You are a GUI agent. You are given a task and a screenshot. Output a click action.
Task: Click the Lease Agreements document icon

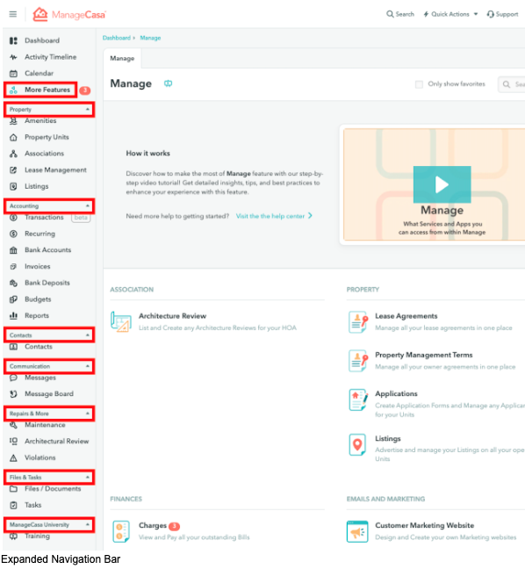pyautogui.click(x=358, y=322)
